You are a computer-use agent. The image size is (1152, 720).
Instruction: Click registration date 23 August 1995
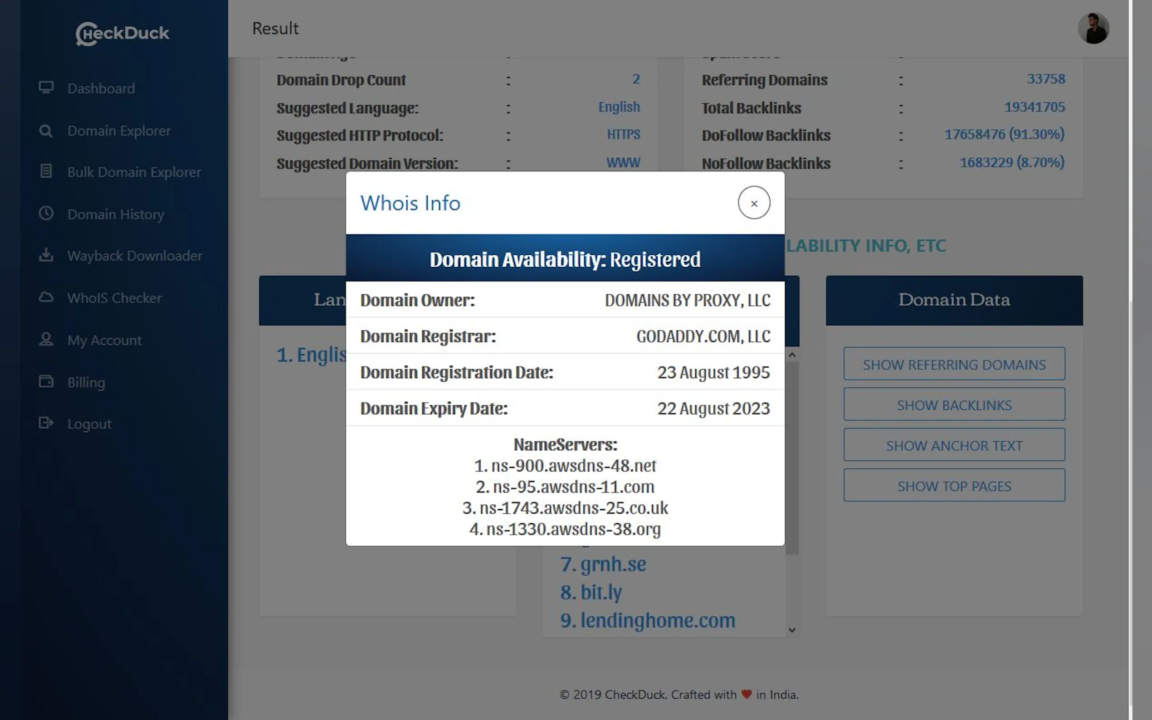pos(713,372)
